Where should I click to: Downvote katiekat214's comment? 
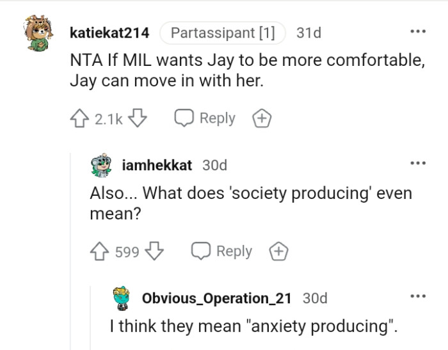pos(139,118)
